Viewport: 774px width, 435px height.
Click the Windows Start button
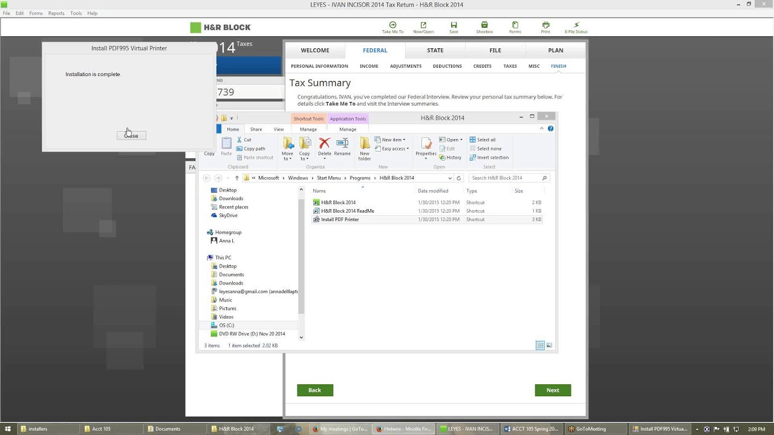pos(8,429)
